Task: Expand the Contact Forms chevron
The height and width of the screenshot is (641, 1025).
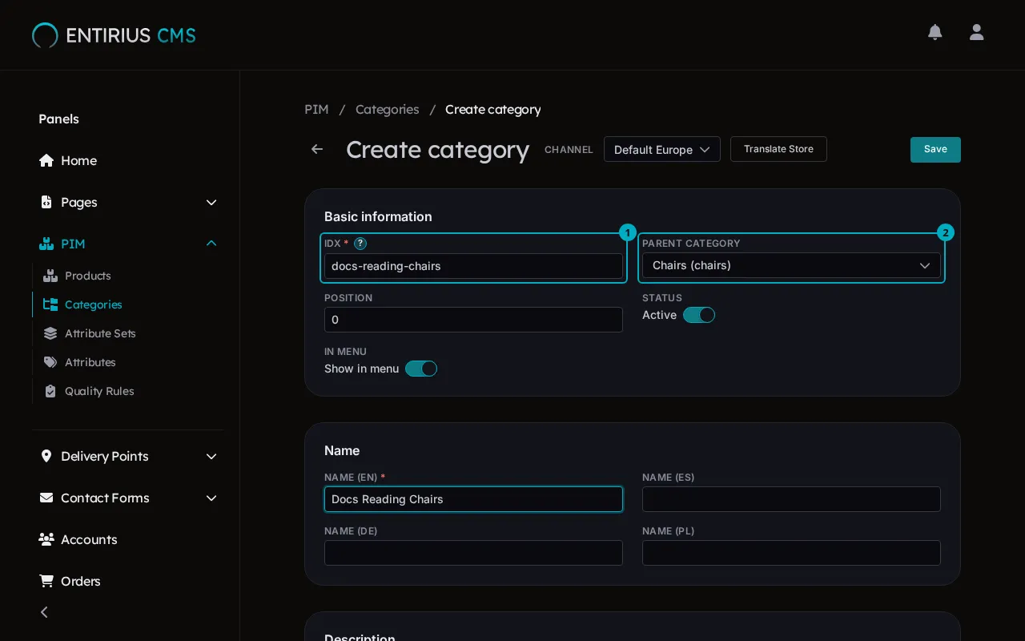Action: pos(211,498)
